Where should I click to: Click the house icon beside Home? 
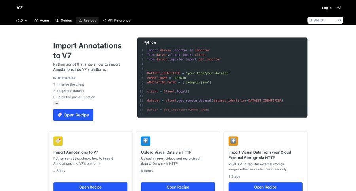pos(36,21)
